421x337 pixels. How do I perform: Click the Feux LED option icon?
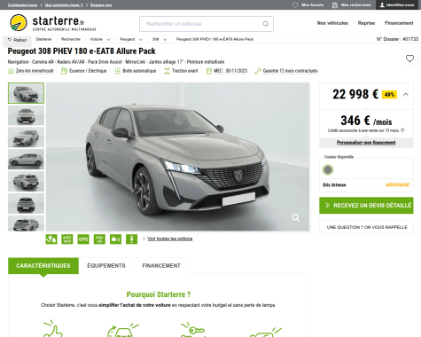[x=99, y=239]
